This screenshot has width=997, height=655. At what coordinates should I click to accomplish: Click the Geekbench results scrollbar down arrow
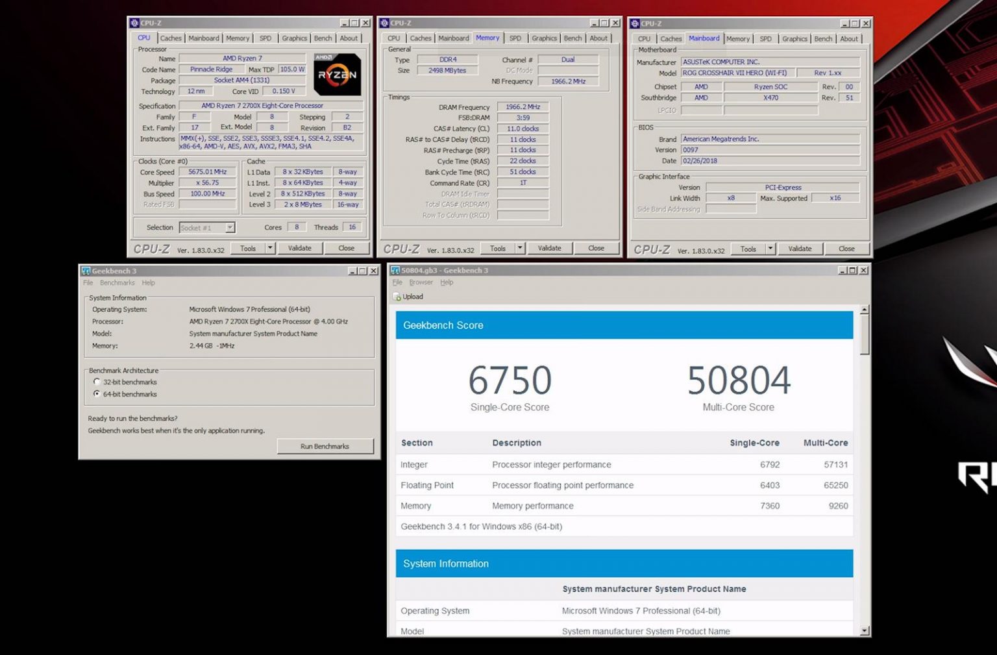point(865,630)
